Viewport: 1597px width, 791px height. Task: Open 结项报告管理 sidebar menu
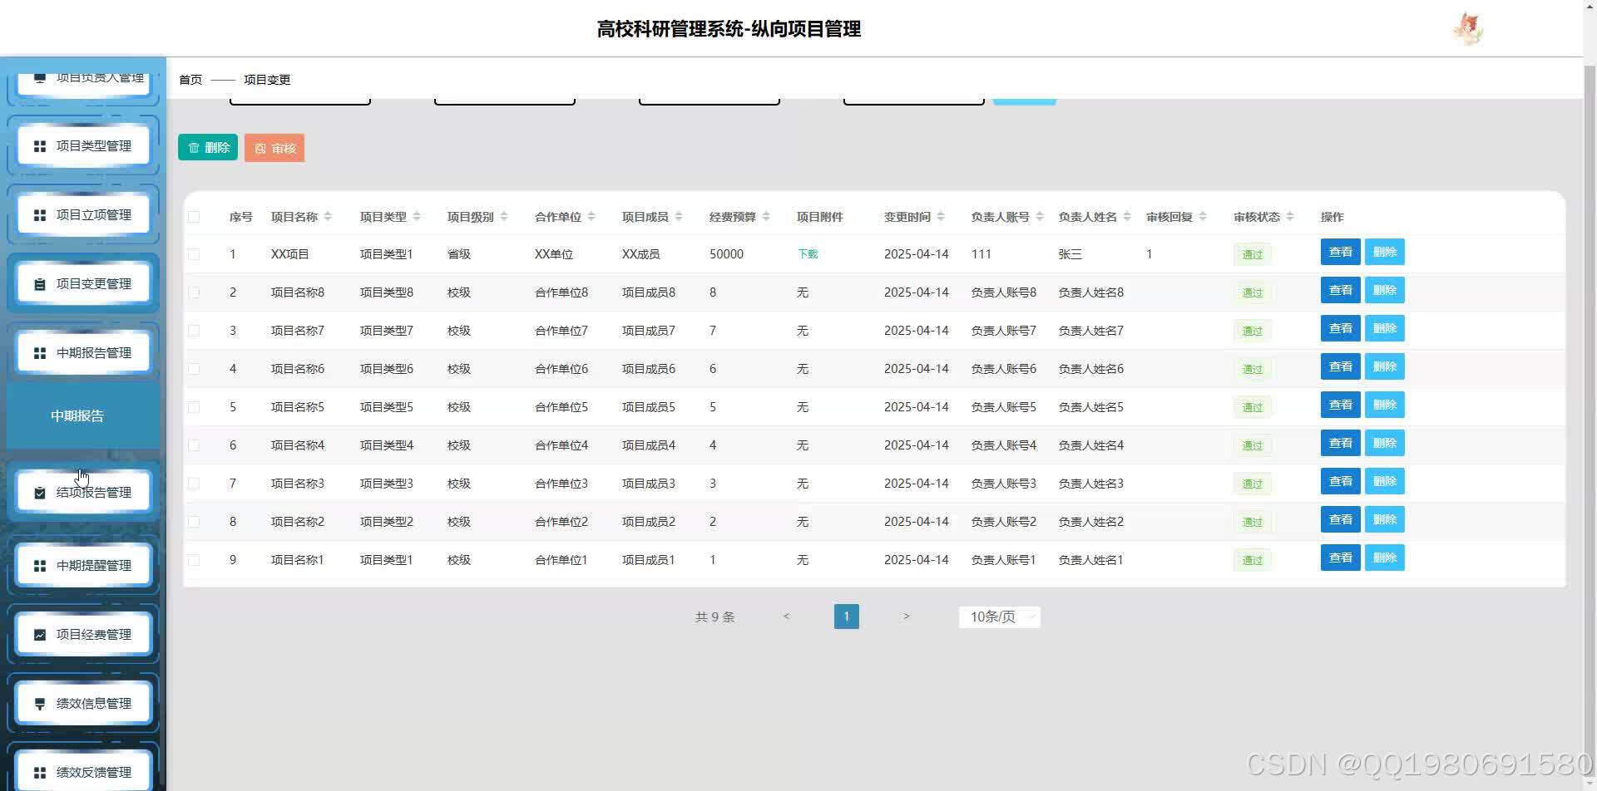83,493
